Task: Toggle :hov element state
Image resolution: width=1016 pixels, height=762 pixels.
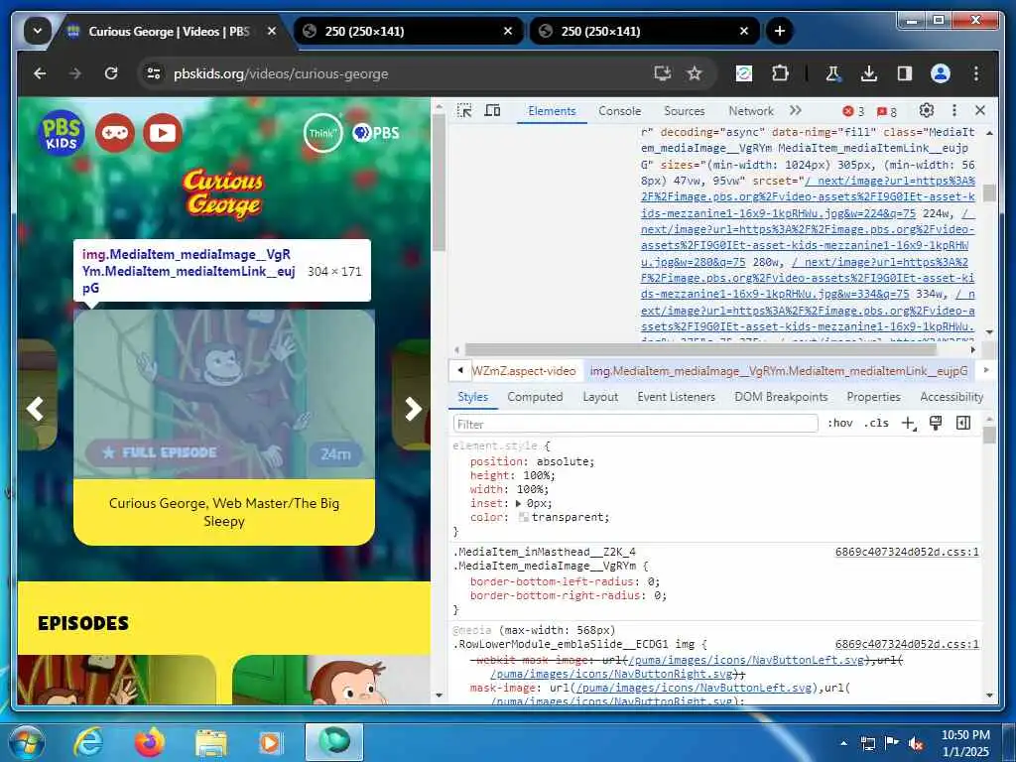Action: pyautogui.click(x=839, y=423)
